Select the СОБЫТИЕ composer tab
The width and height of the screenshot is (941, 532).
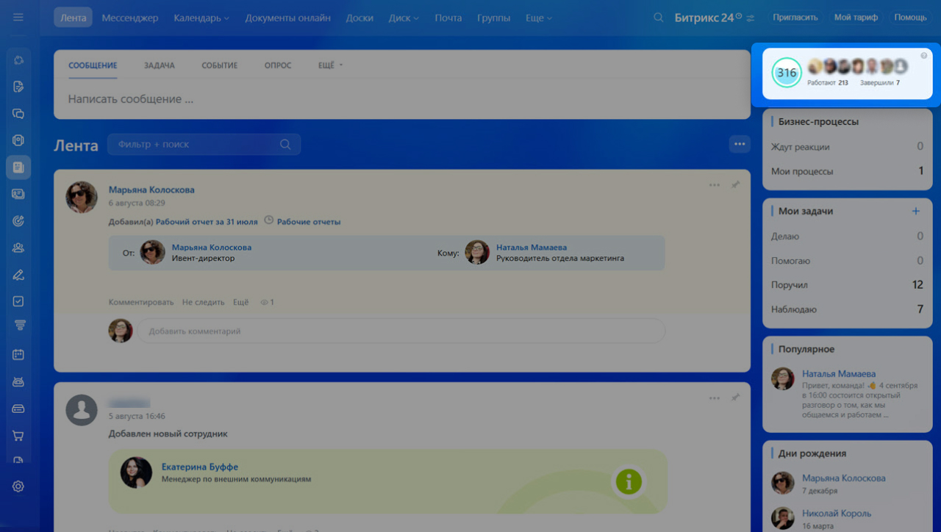(x=220, y=65)
